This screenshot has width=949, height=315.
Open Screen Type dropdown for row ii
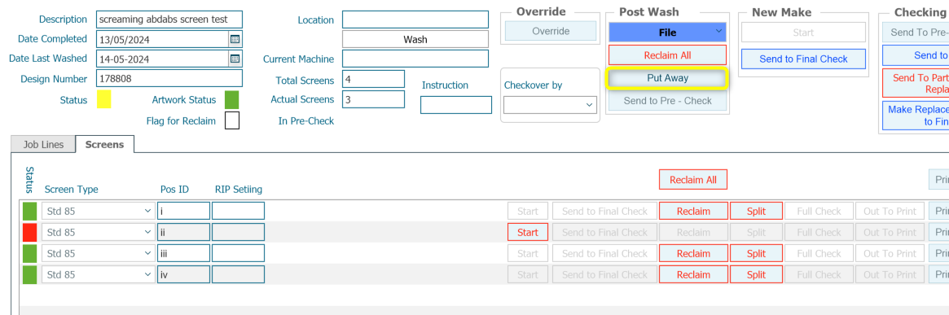(x=98, y=232)
